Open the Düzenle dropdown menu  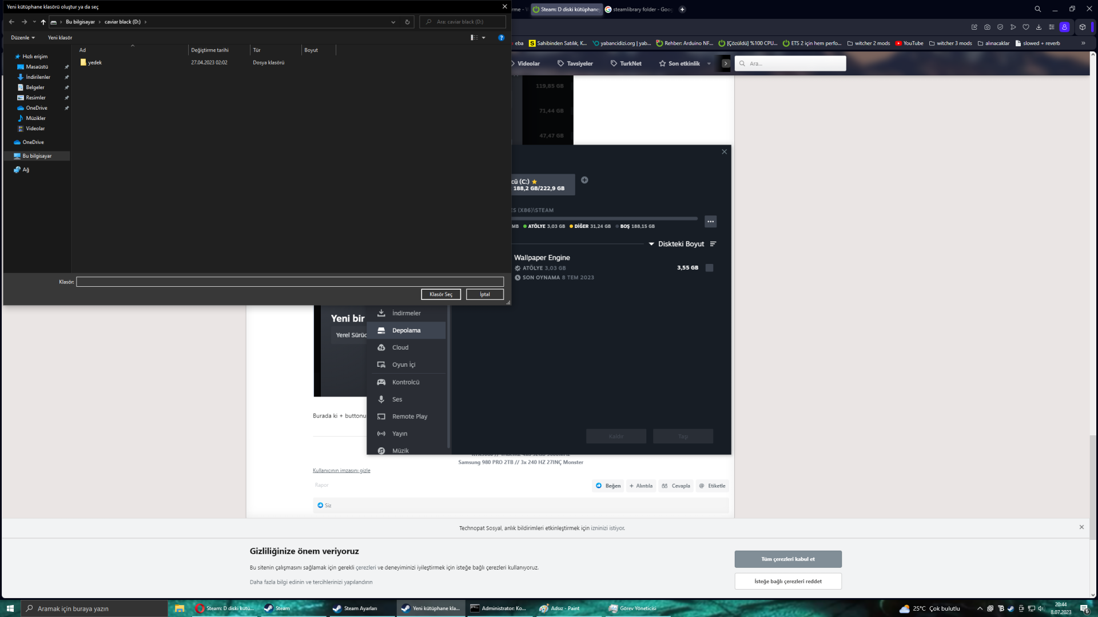23,38
